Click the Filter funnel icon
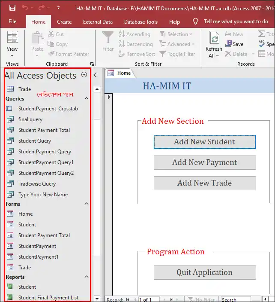 coord(108,37)
